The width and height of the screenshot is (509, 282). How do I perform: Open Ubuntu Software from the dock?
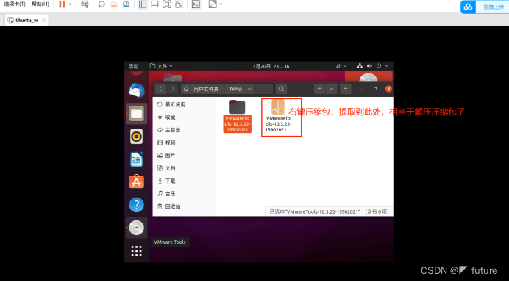pyautogui.click(x=136, y=182)
